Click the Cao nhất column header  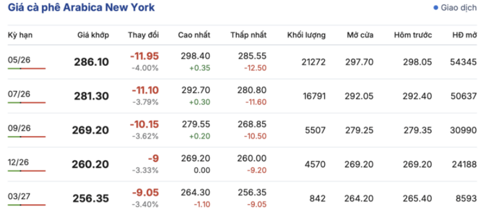[x=194, y=35]
